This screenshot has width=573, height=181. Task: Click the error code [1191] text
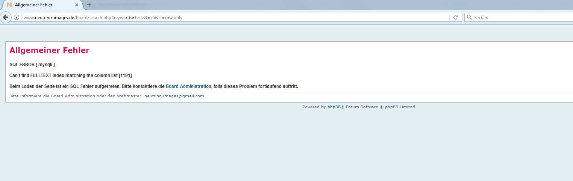(x=125, y=75)
